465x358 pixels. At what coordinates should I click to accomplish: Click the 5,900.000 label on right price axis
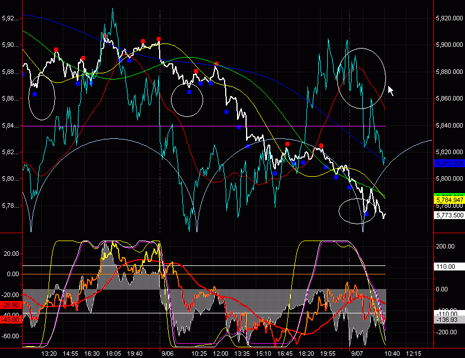pos(449,45)
